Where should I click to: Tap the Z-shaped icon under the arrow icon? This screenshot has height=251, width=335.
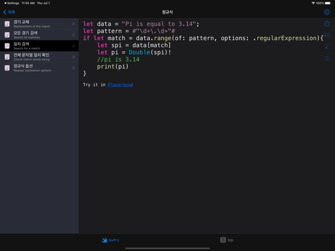[x=327, y=46]
